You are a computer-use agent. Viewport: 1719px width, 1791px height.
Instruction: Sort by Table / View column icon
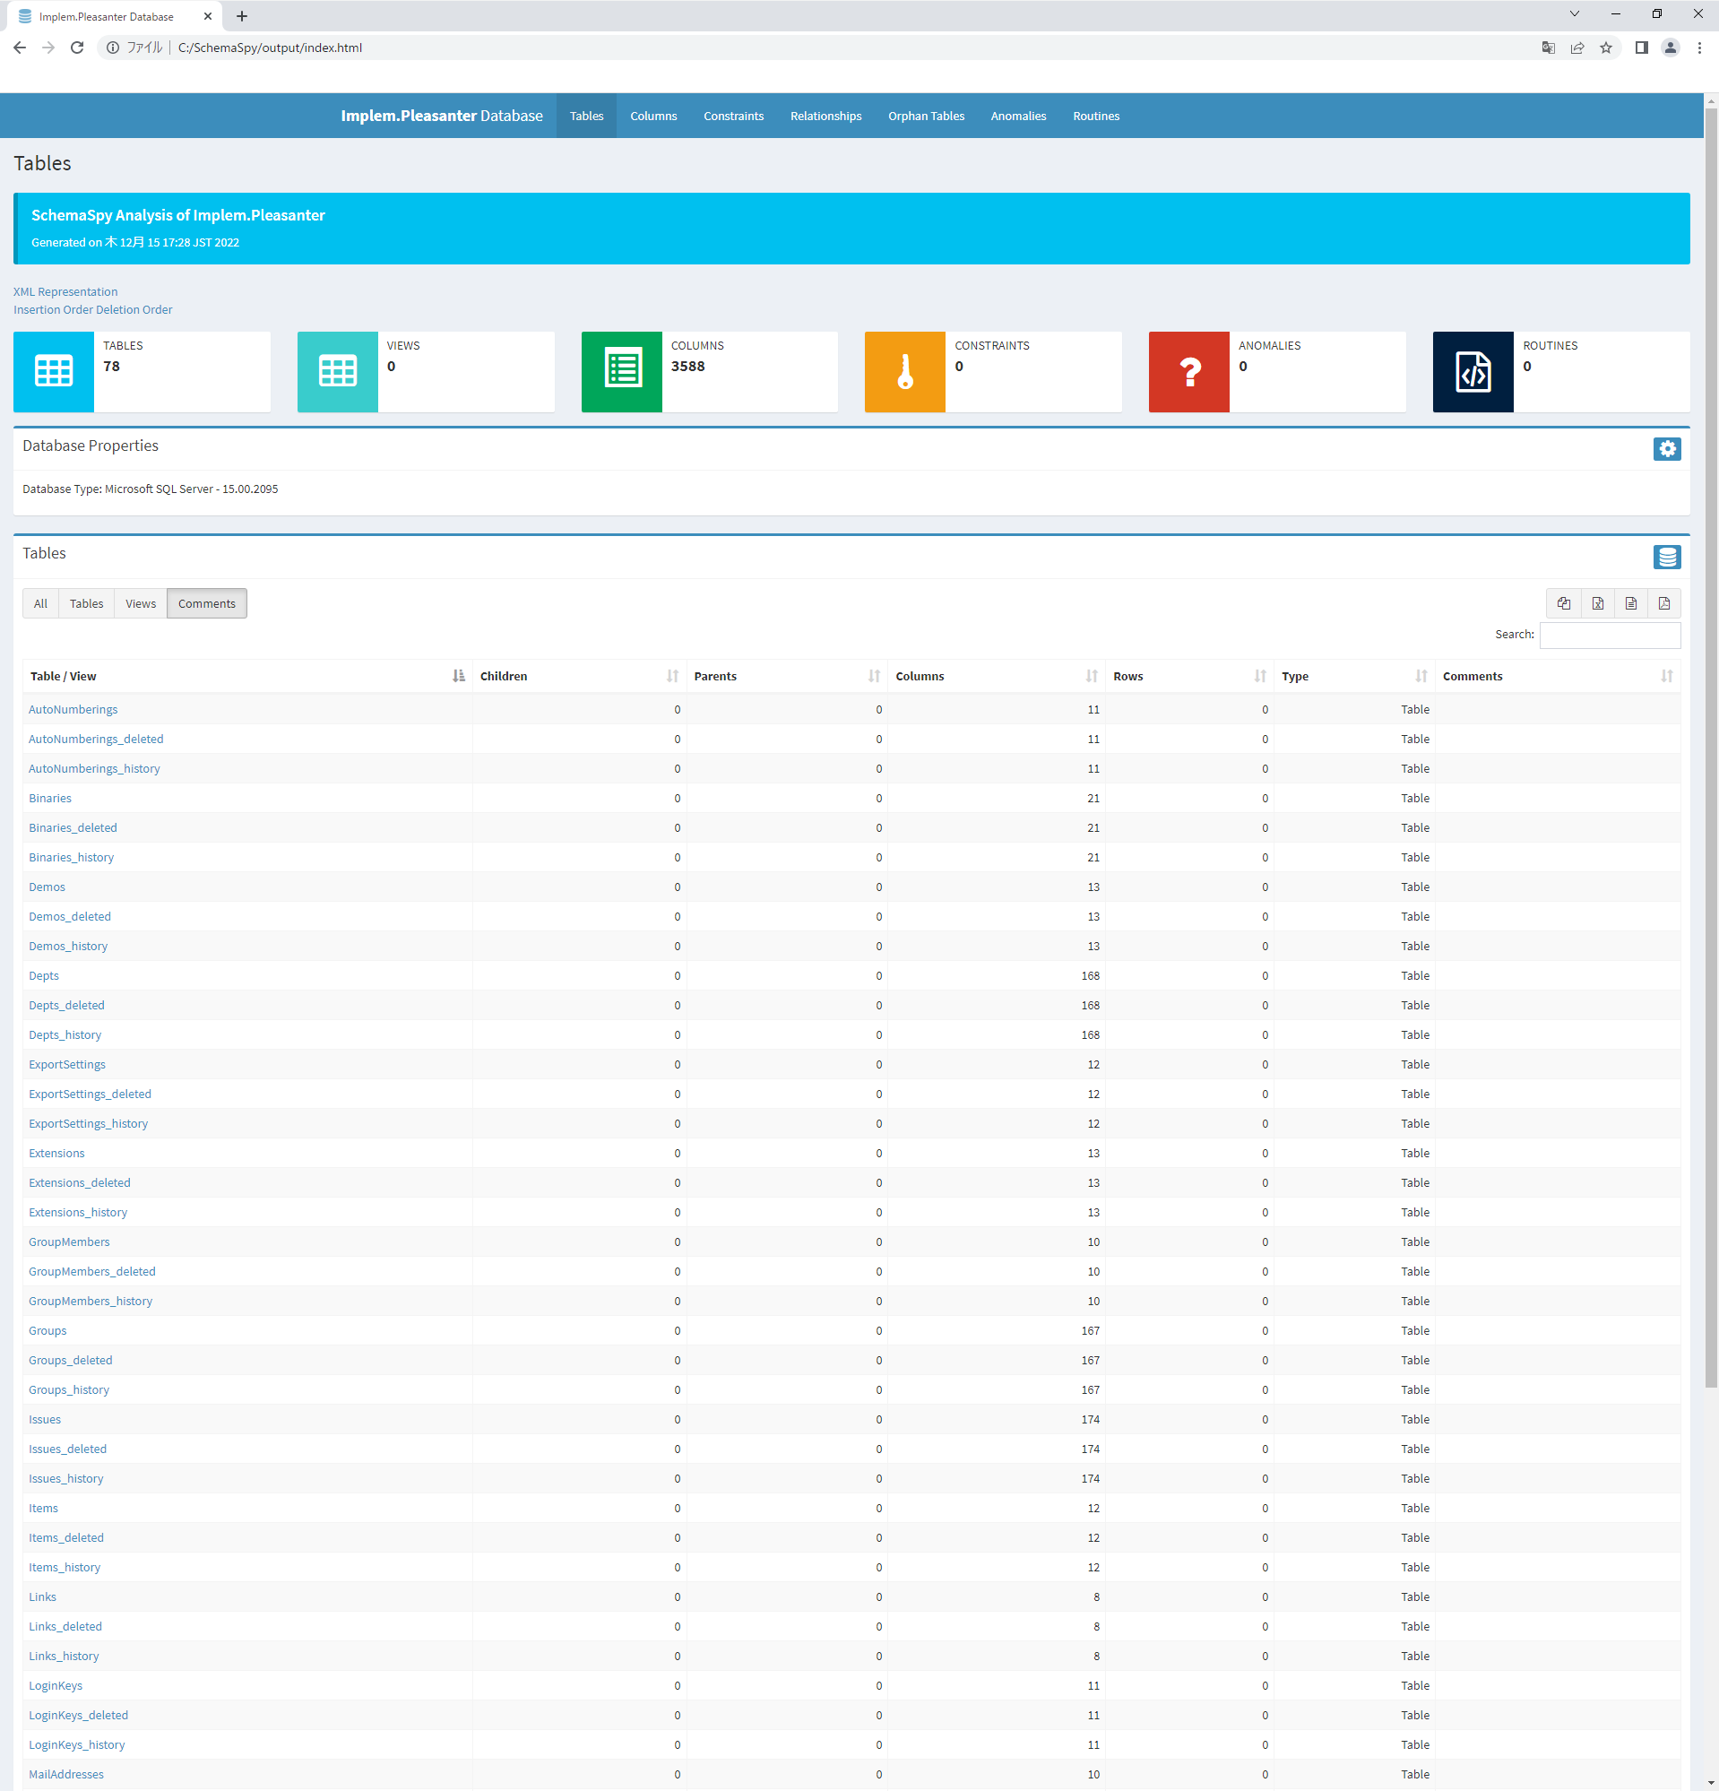coord(459,676)
